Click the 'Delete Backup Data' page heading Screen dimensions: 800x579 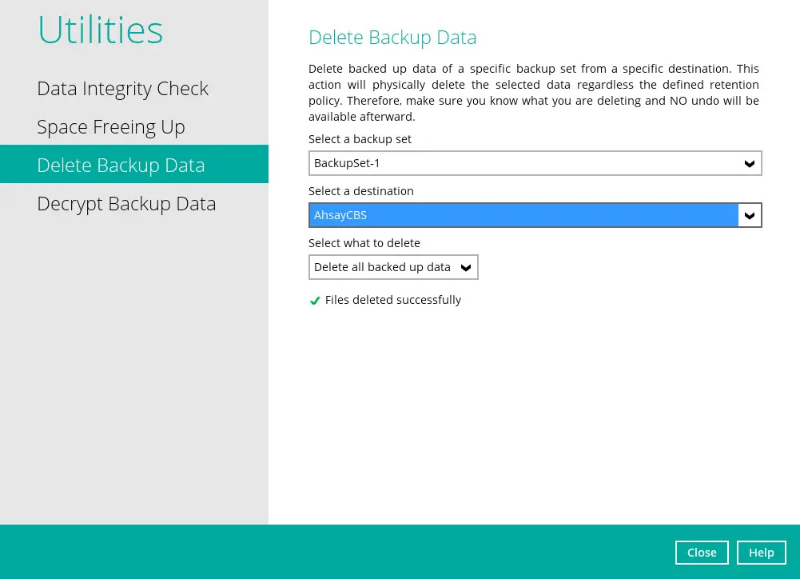point(392,38)
